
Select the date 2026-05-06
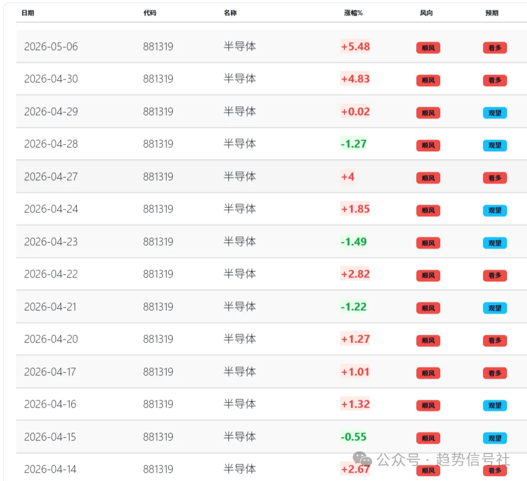pos(51,46)
